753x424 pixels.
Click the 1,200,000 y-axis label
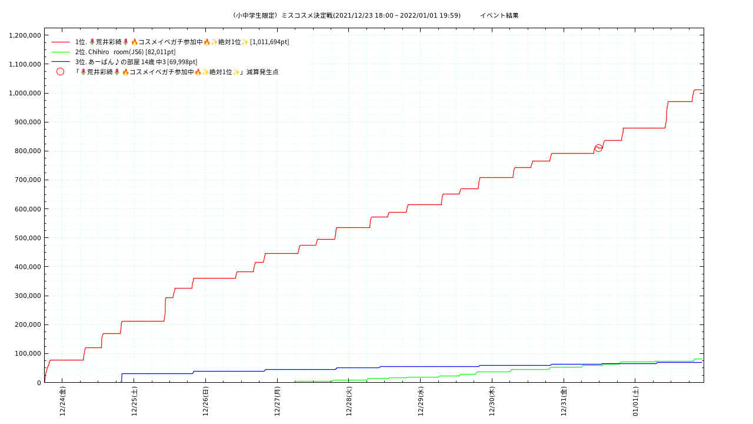[25, 35]
